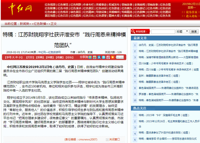Open more share options orange plus icon
Viewport: 200px width, 143px height.
113,57
